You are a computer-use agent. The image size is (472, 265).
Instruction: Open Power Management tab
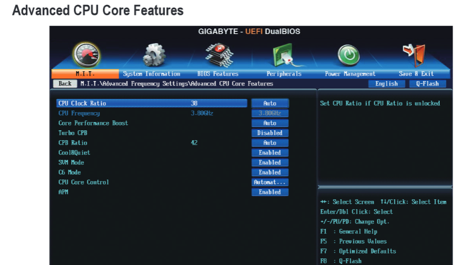tap(350, 74)
